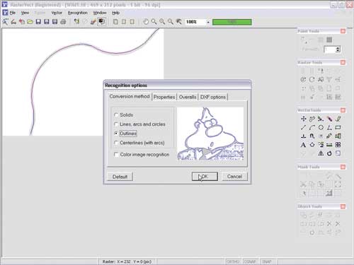Collapse the Object Tools panel
354x265 pixels.
click(343, 206)
